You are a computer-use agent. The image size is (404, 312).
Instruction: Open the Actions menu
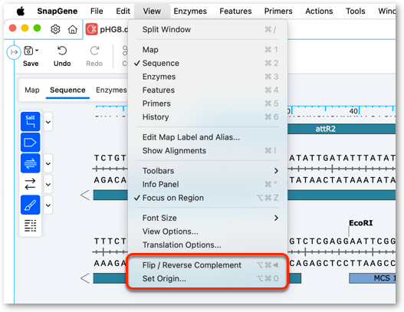click(x=319, y=11)
